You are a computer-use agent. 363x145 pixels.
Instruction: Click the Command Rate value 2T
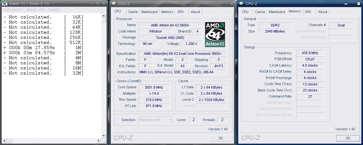[310, 97]
